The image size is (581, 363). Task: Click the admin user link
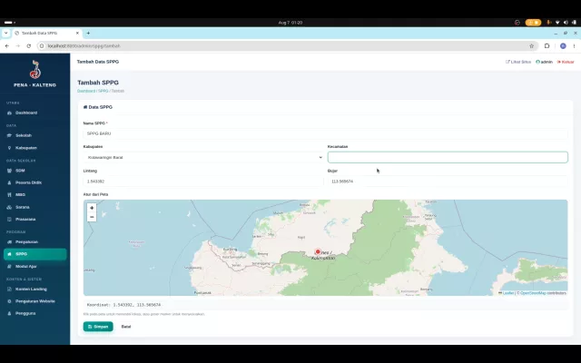pos(544,62)
